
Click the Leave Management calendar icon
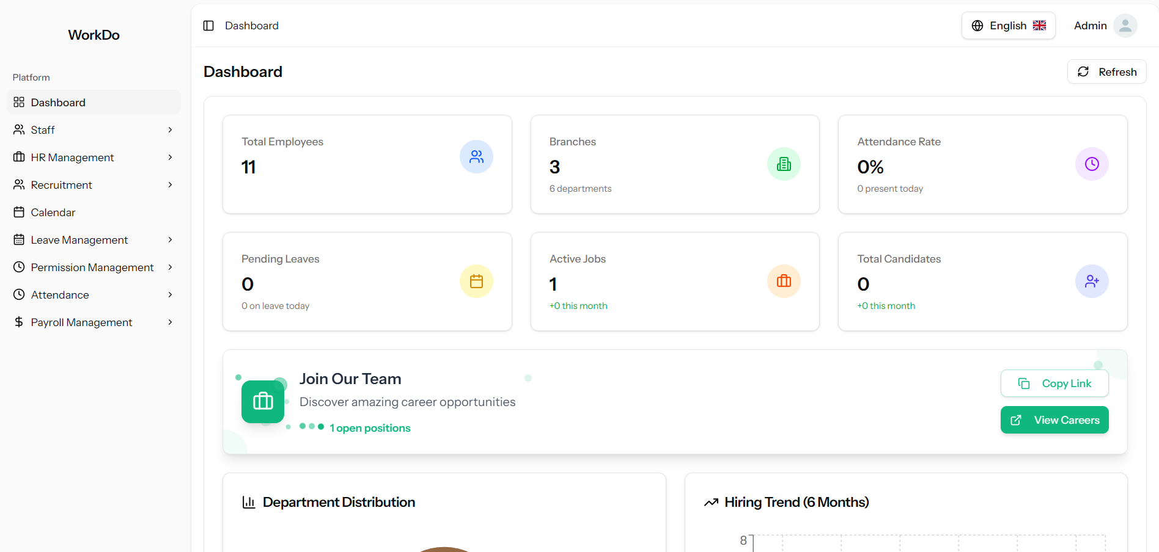[x=19, y=239]
